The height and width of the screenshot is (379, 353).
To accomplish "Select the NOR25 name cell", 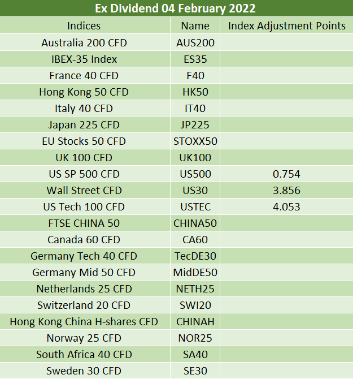I will coord(195,338).
